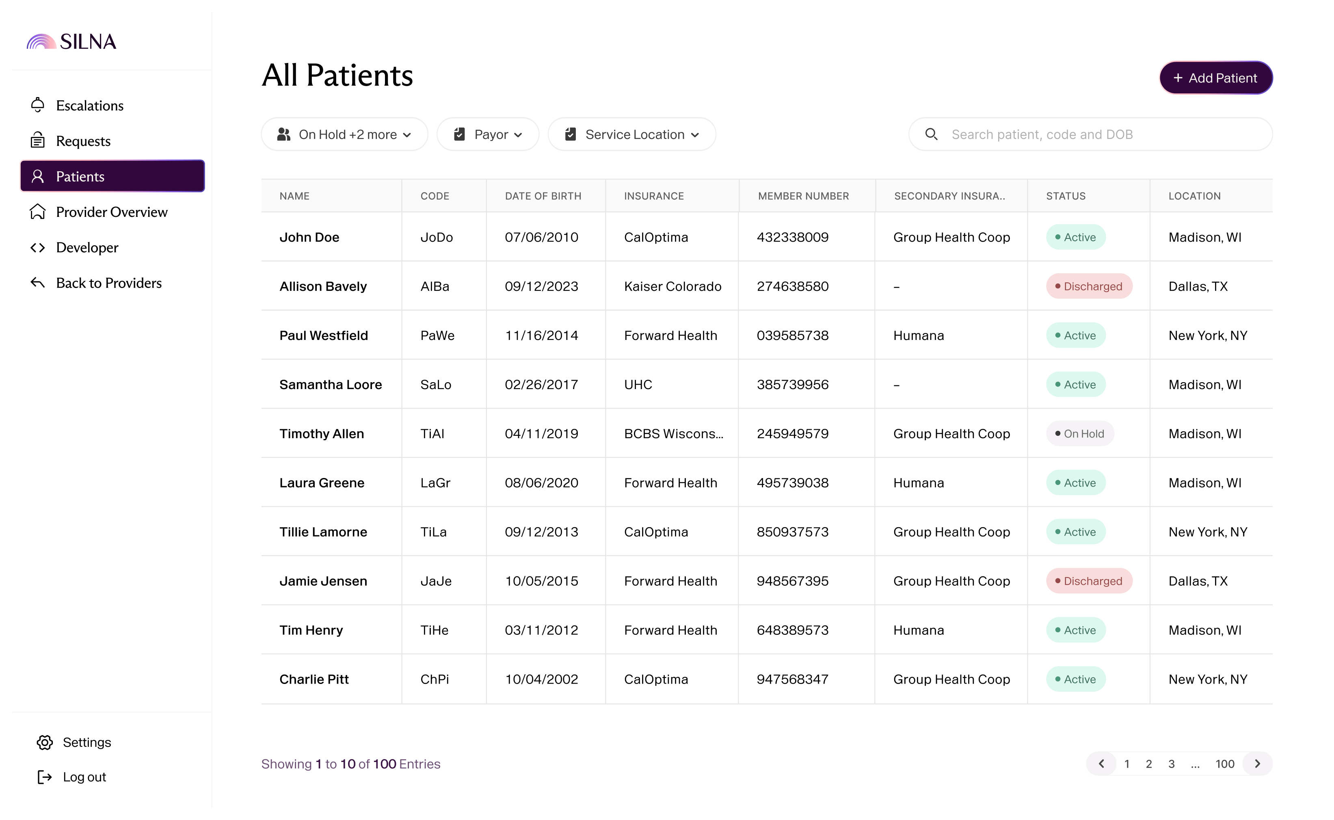Viewport: 1334px width, 820px height.
Task: Open Developer via the code brackets icon
Action: (x=37, y=247)
